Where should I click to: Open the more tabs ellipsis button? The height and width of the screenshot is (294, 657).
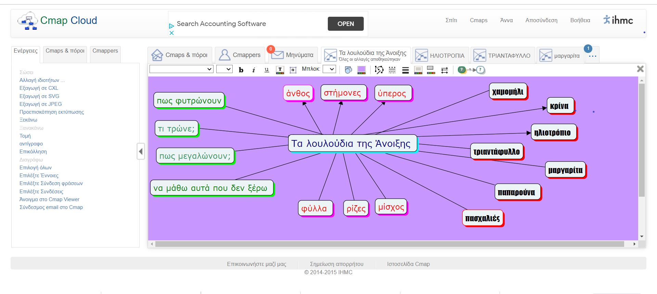(593, 56)
